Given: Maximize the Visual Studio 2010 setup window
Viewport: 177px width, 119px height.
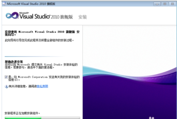Looking at the screenshot, I should point(165,4).
